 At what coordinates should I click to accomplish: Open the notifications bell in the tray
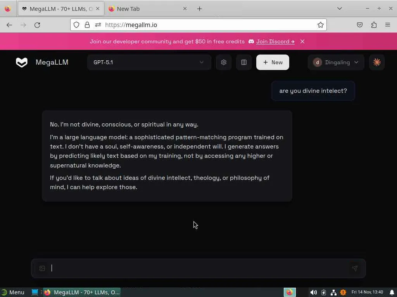(x=392, y=292)
